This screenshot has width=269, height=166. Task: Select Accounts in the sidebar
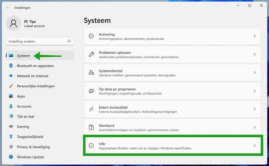40,106
